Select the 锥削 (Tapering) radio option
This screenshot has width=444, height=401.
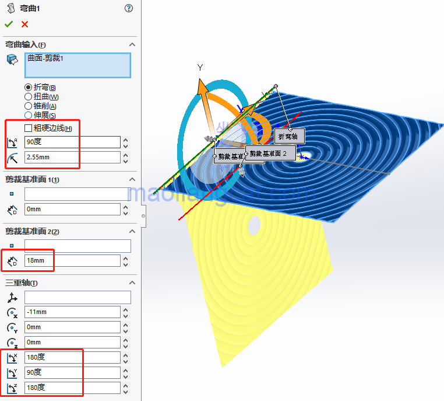click(28, 106)
